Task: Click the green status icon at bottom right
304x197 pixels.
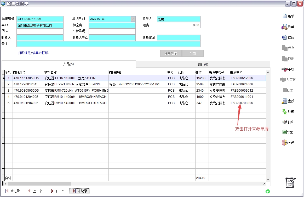Action: coord(267,192)
